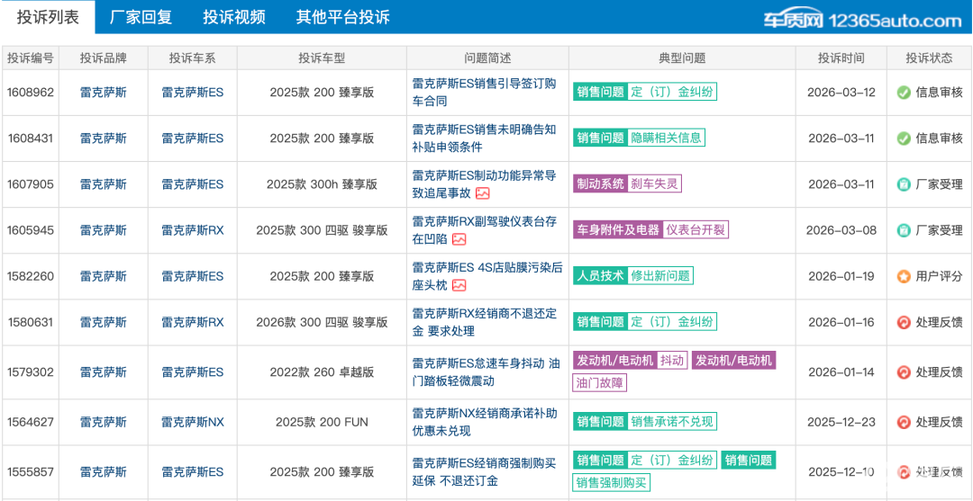Click the 投诉时间 column header
Image resolution: width=973 pixels, height=501 pixels.
pos(841,58)
